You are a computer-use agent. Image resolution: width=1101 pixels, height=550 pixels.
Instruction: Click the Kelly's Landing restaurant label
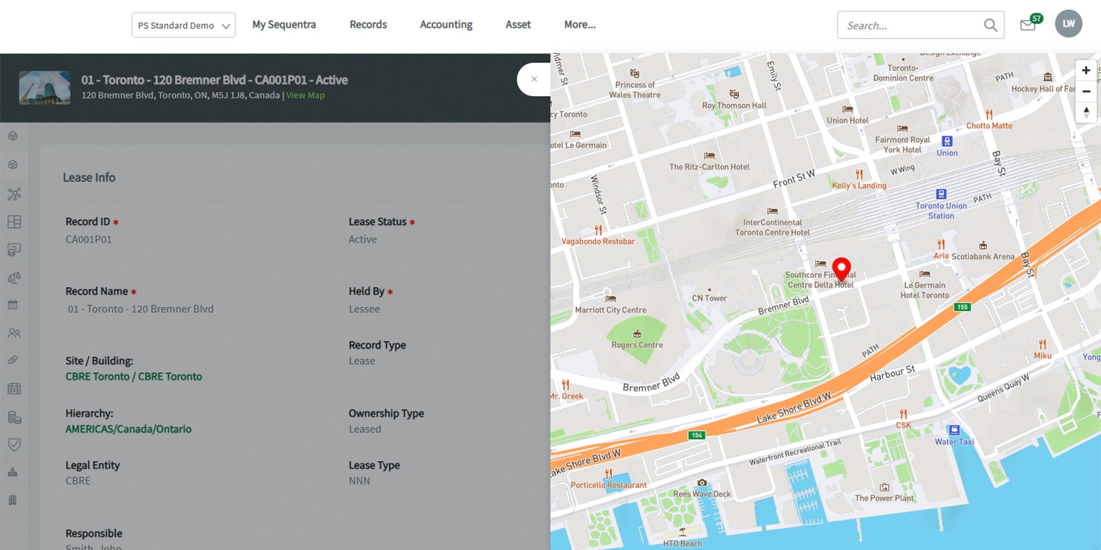[x=859, y=186]
